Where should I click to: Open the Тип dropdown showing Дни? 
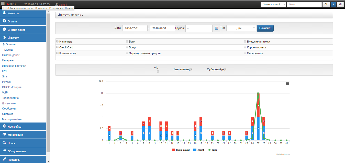[x=241, y=28]
